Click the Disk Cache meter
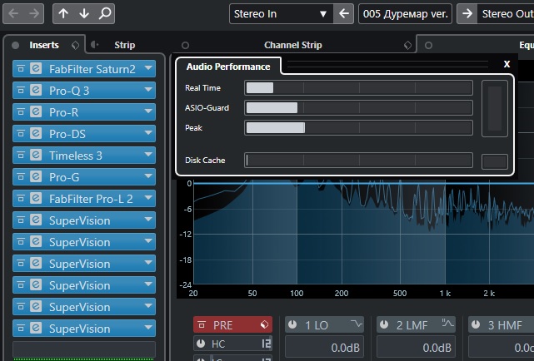 click(358, 160)
